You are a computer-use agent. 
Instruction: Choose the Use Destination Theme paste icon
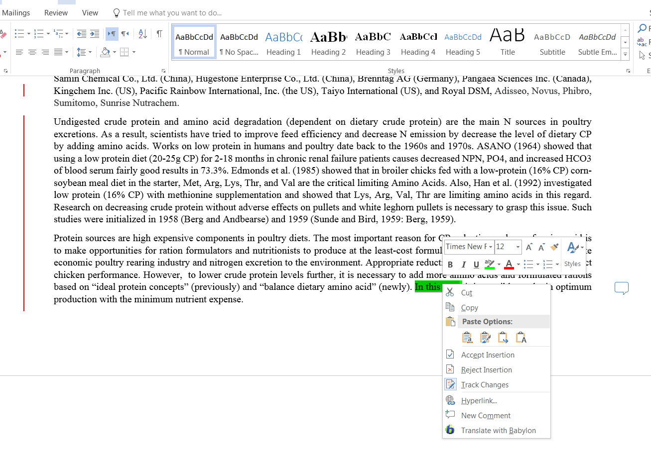pyautogui.click(x=467, y=338)
